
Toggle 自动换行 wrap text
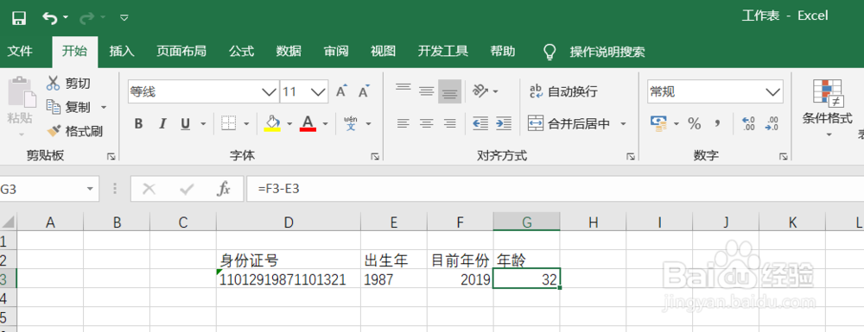pyautogui.click(x=563, y=91)
